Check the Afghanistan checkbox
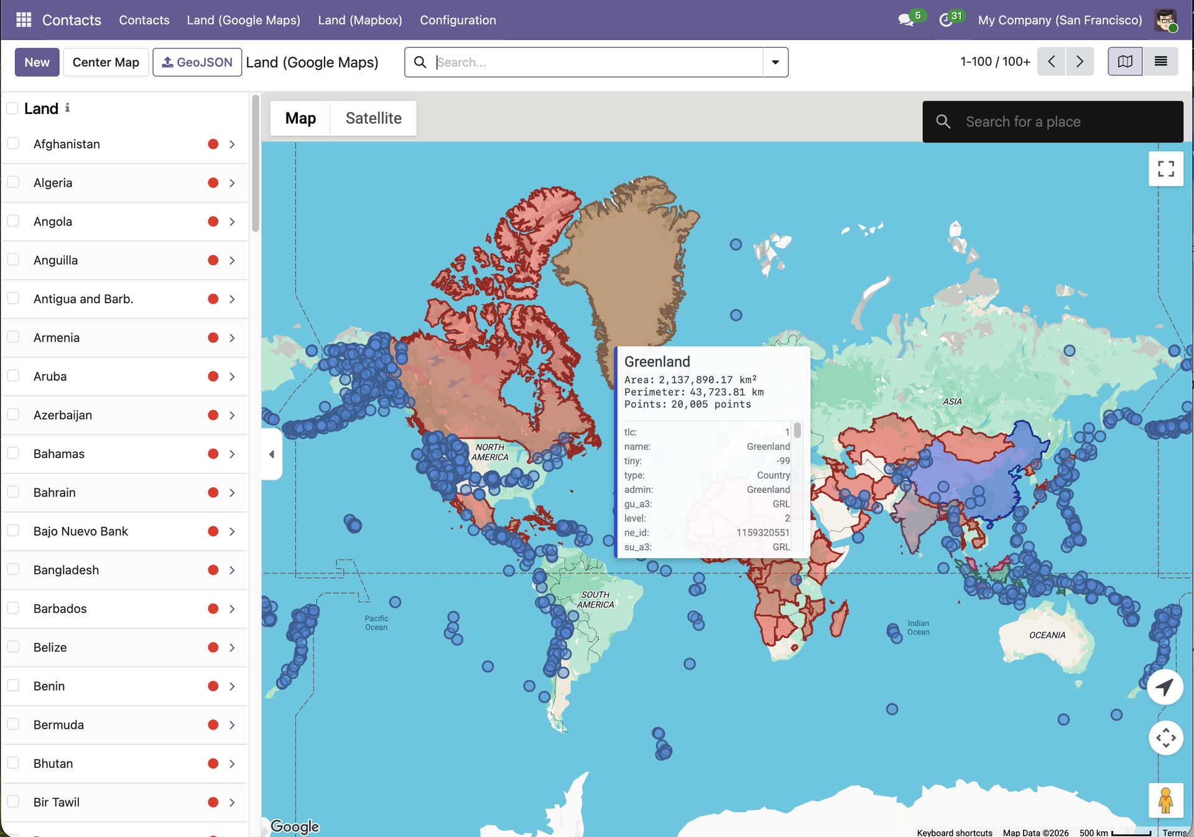Viewport: 1194px width, 837px height. (13, 144)
